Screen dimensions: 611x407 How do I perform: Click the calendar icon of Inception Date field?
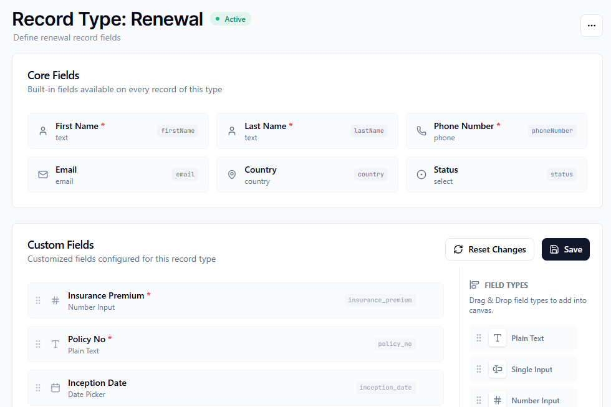pos(55,388)
